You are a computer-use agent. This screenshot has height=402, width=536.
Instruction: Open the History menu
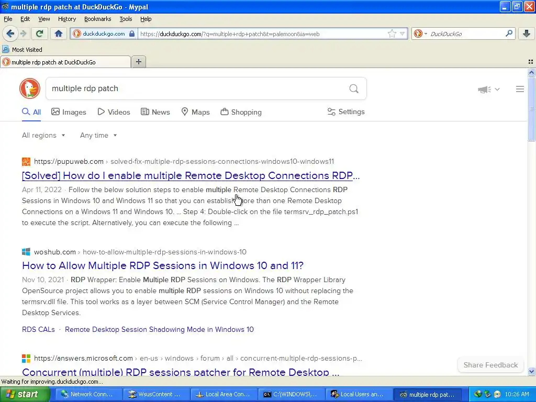(66, 19)
